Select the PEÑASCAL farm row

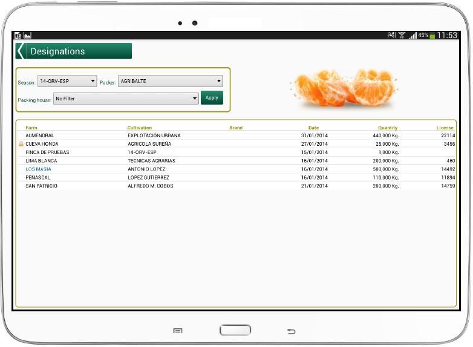click(x=236, y=178)
